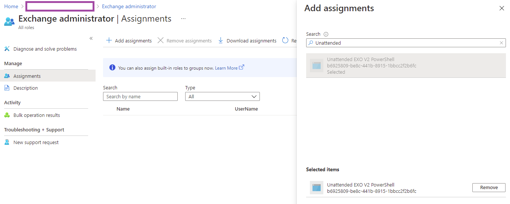Sort by the UserName column header
The width and height of the screenshot is (510, 204).
pos(246,109)
